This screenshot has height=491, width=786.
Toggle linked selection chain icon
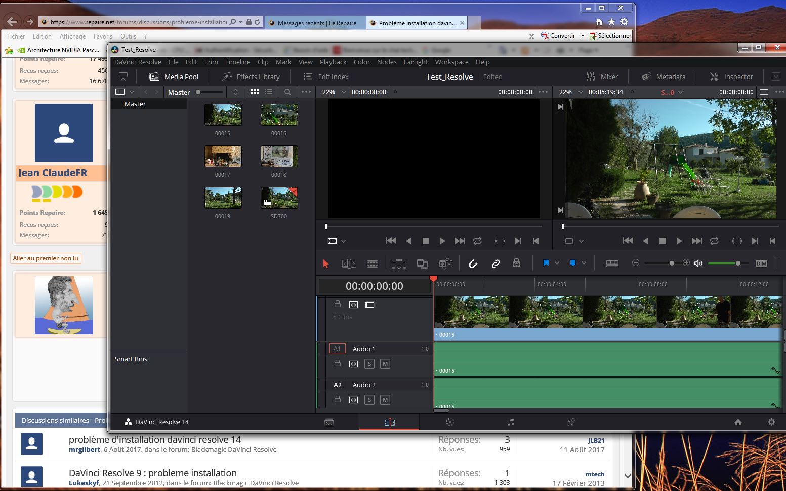[496, 263]
